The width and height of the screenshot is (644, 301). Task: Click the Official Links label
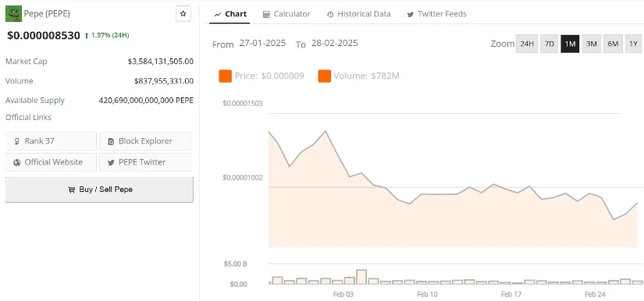pyautogui.click(x=28, y=117)
